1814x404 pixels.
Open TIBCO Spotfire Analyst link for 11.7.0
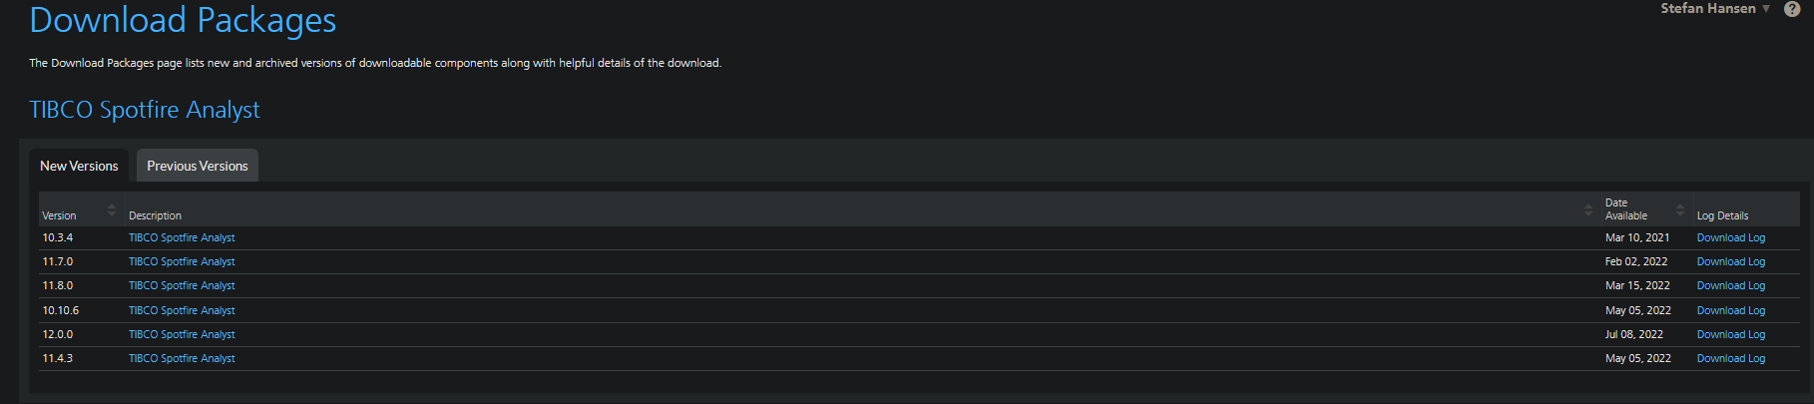[182, 261]
